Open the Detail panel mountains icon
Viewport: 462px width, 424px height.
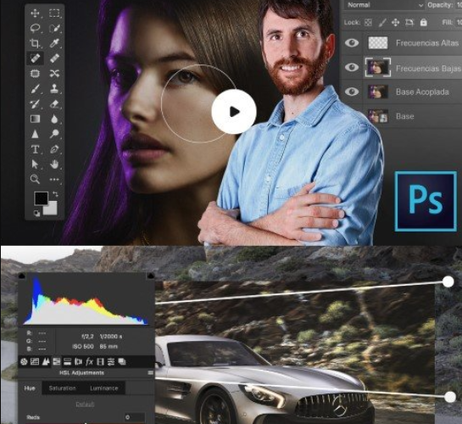[x=46, y=361]
